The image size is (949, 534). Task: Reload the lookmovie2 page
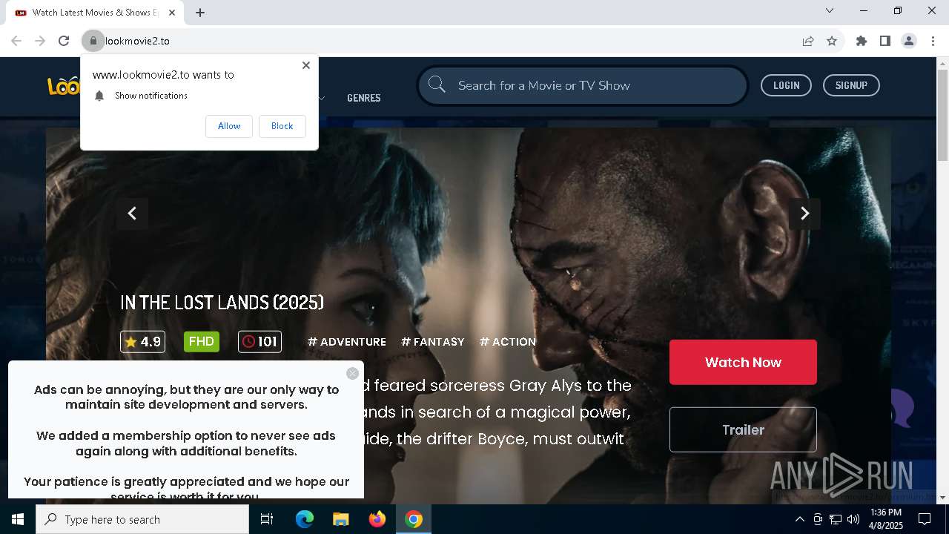click(64, 41)
